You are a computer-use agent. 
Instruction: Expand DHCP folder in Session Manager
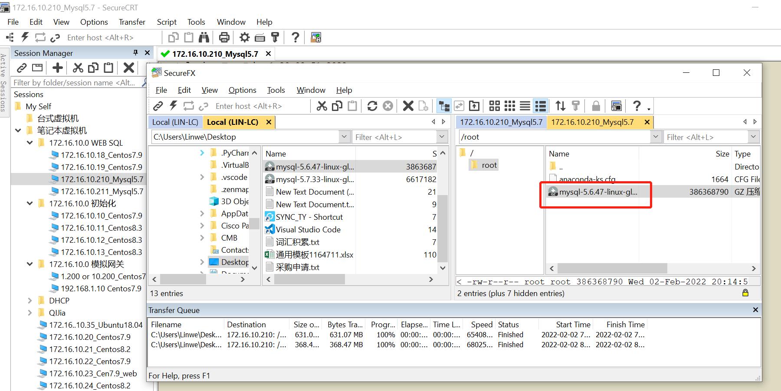(30, 300)
